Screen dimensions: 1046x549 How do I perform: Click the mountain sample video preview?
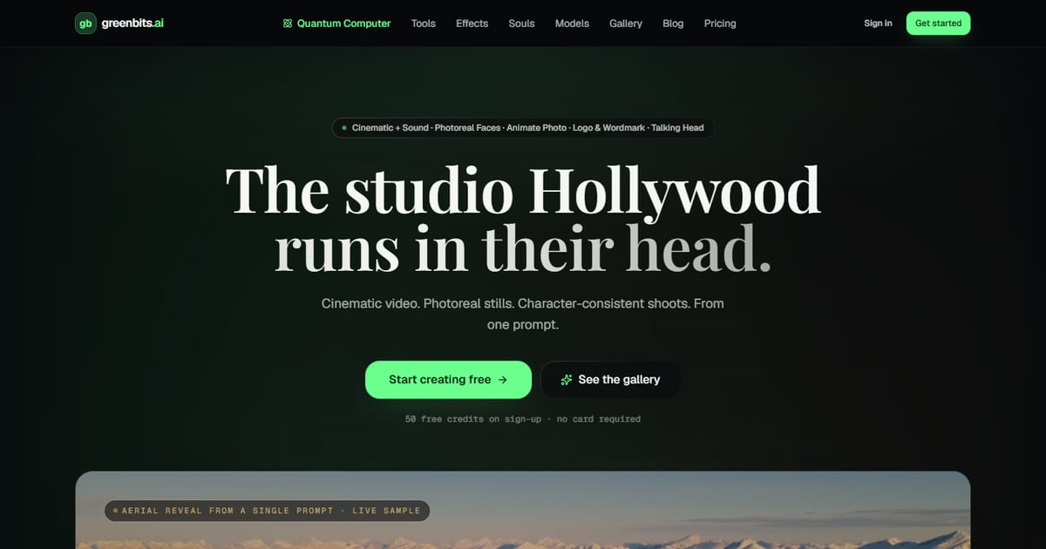tap(523, 511)
